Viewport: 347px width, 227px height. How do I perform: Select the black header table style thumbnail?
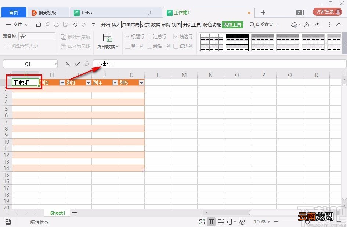[x=237, y=42]
